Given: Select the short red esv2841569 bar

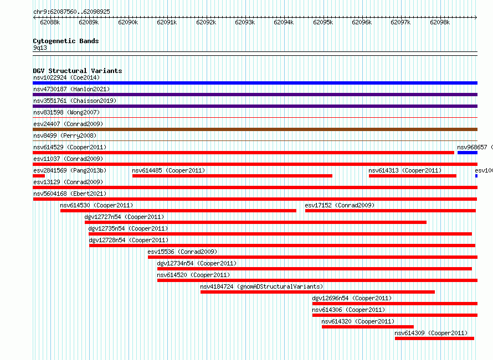Looking at the screenshot, I should (x=39, y=176).
